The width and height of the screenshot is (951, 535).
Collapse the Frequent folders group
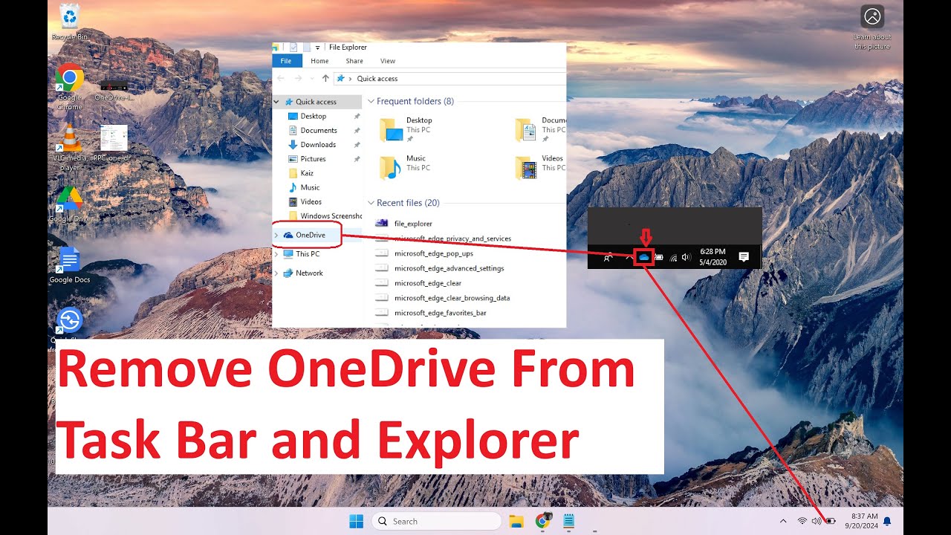point(371,101)
